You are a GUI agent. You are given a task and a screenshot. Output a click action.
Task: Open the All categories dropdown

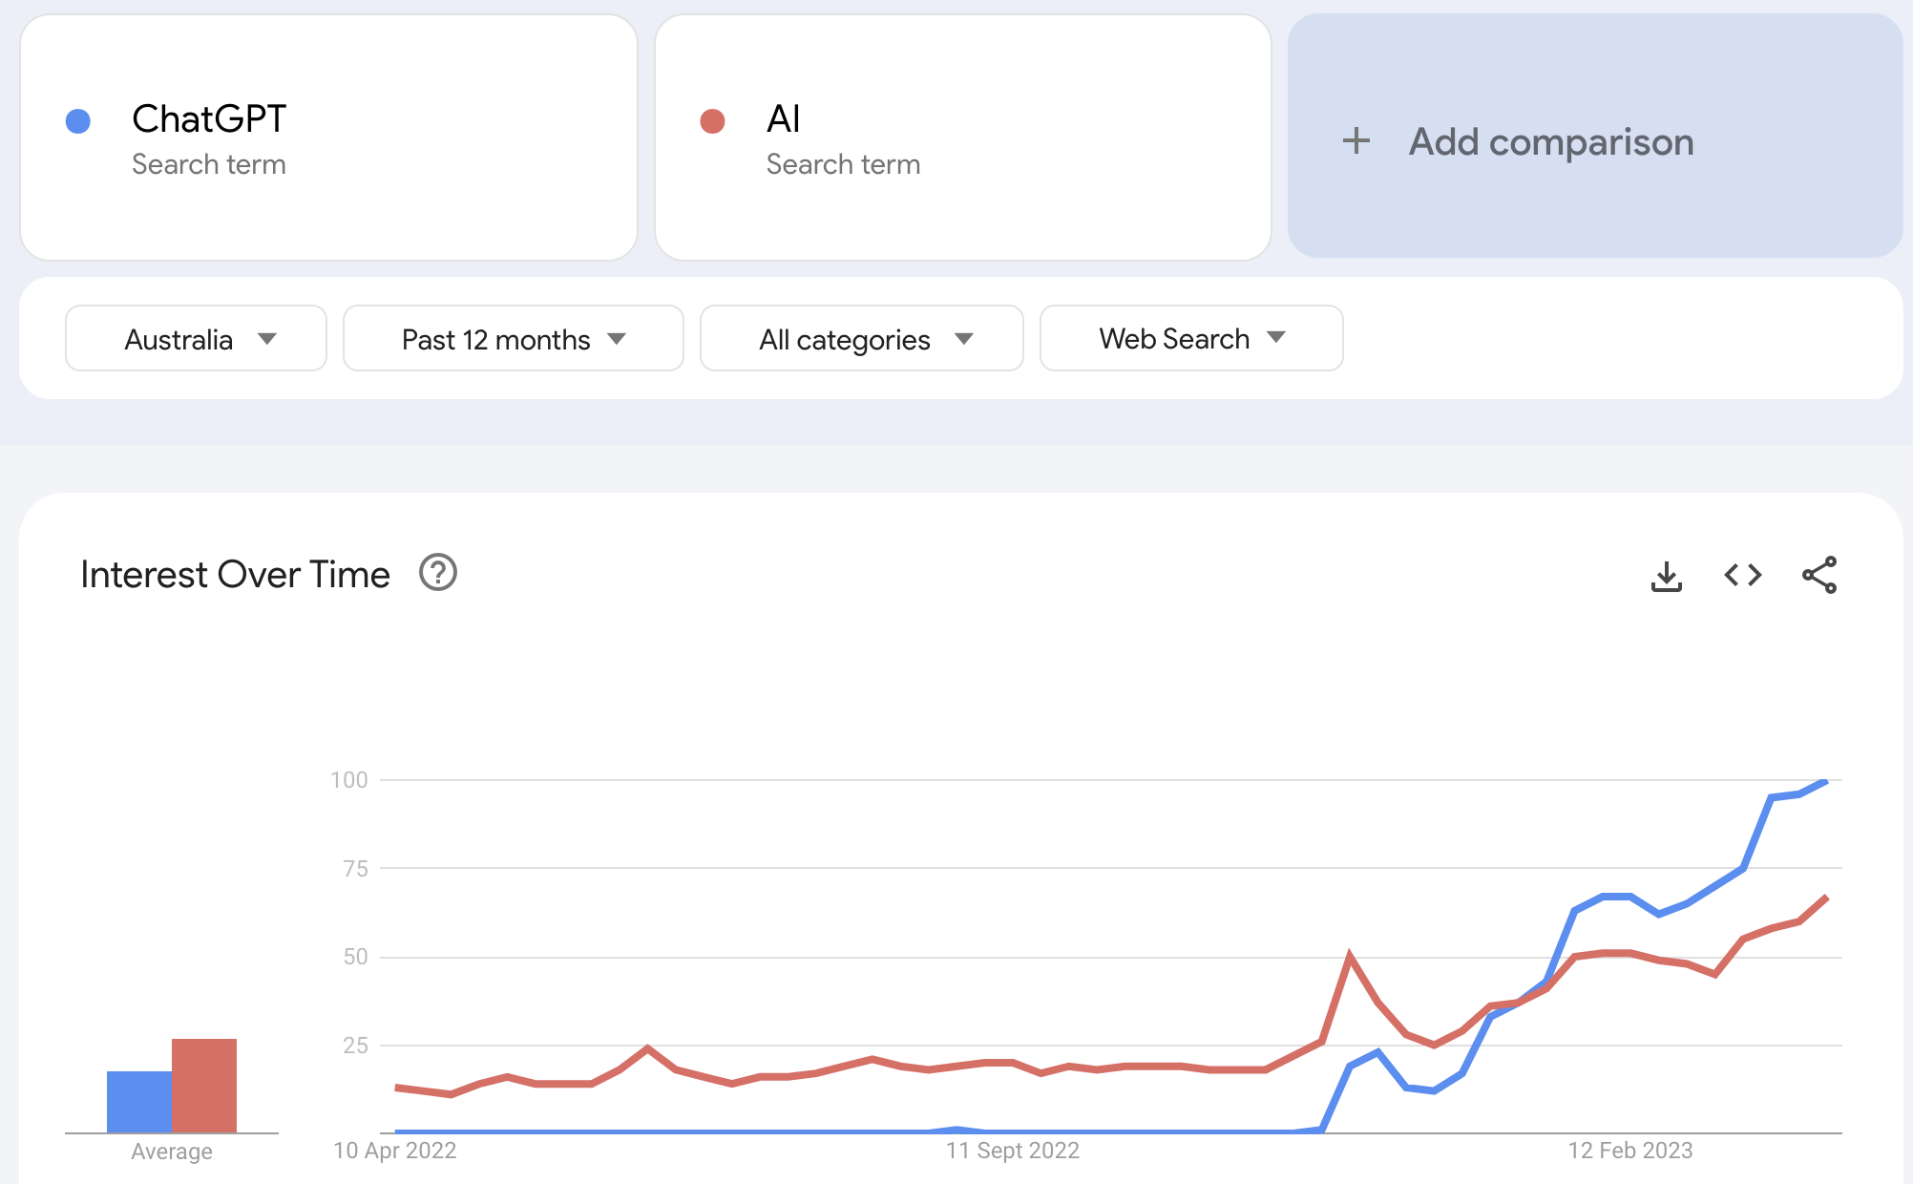click(x=862, y=338)
